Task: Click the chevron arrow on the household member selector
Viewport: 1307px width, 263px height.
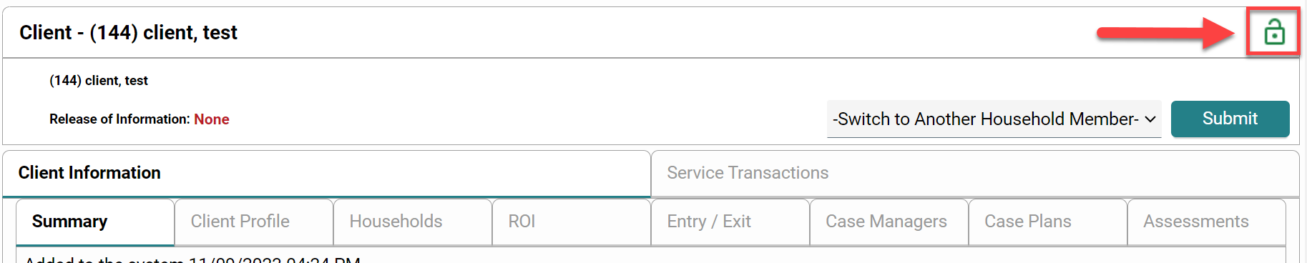Action: tap(1150, 119)
